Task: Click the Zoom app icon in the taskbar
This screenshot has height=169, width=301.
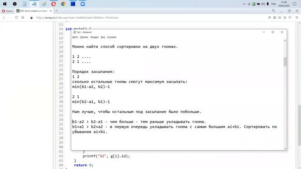Action: (x=83, y=4)
